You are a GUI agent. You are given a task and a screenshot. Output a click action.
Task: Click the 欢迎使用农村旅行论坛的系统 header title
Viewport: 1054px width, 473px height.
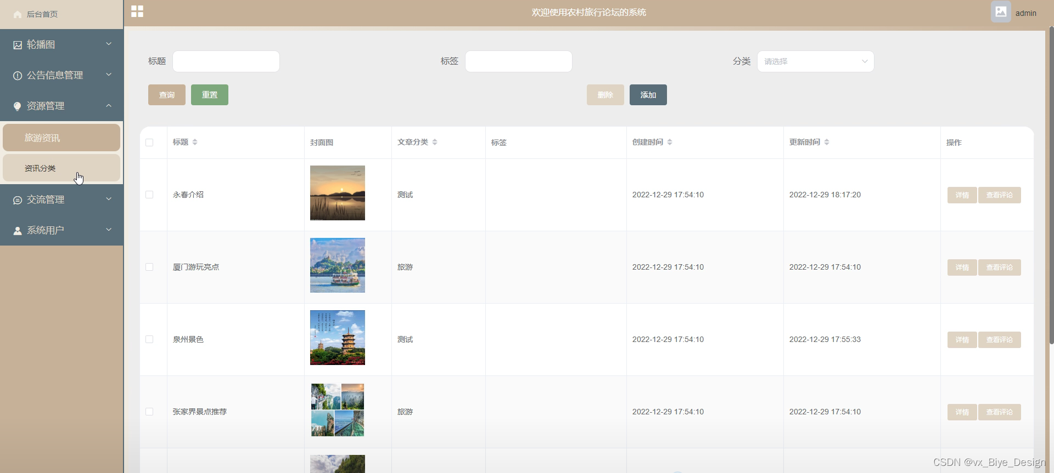(x=588, y=12)
